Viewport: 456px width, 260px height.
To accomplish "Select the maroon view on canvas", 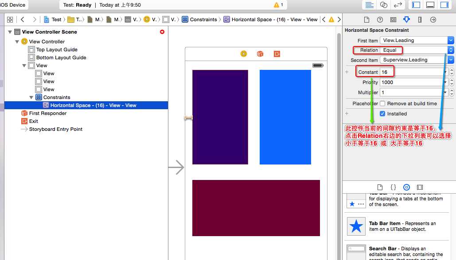I will [x=256, y=208].
